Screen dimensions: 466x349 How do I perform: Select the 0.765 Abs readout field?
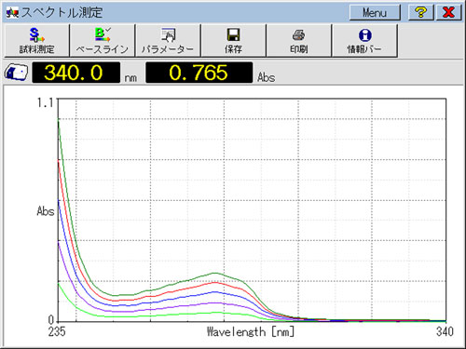[199, 73]
